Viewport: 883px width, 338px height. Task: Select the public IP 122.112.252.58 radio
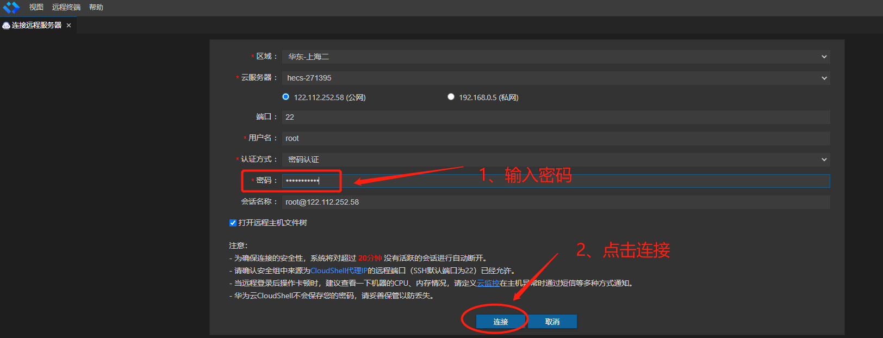coord(285,97)
